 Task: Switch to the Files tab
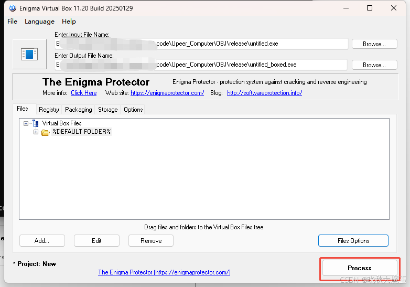(x=23, y=109)
